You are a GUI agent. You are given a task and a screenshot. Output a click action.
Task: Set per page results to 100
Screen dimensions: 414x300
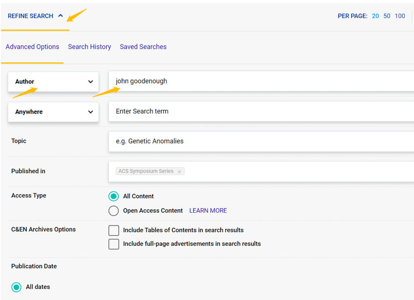400,16
